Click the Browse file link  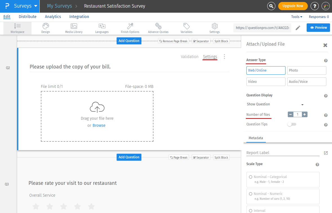(99, 125)
